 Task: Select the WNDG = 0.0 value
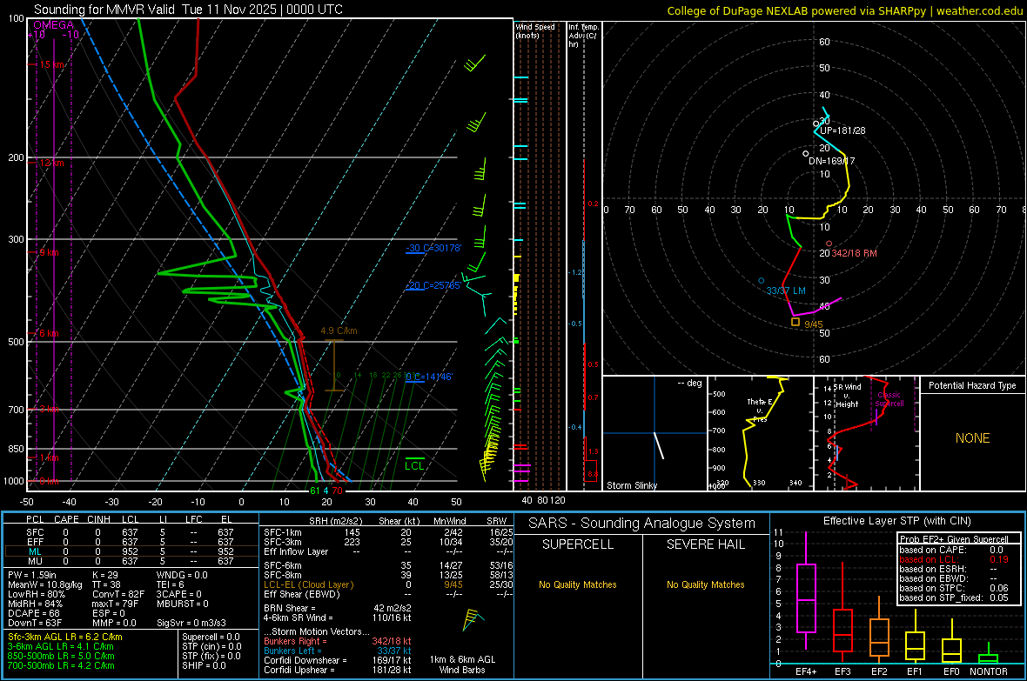point(181,575)
